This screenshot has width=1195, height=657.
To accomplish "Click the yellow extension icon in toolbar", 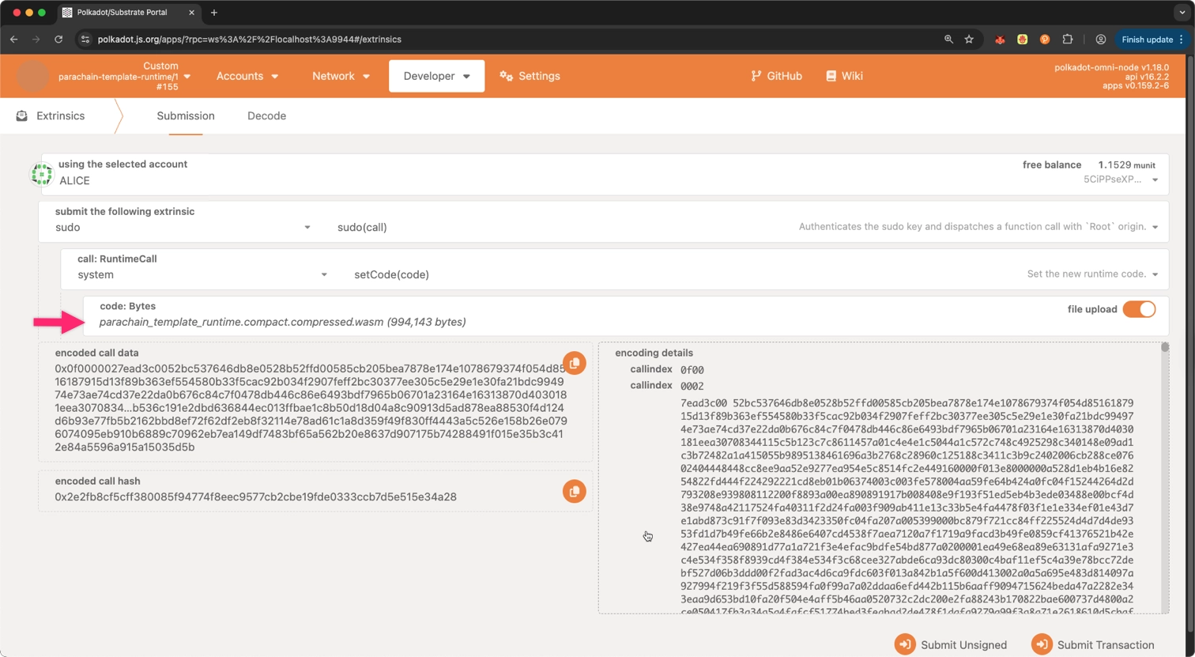I will click(1022, 39).
